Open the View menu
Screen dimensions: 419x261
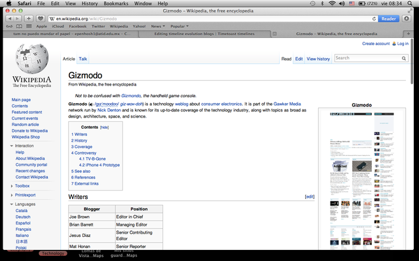(x=71, y=3)
